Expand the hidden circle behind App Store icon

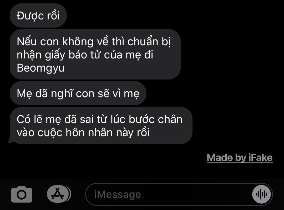pos(70,194)
